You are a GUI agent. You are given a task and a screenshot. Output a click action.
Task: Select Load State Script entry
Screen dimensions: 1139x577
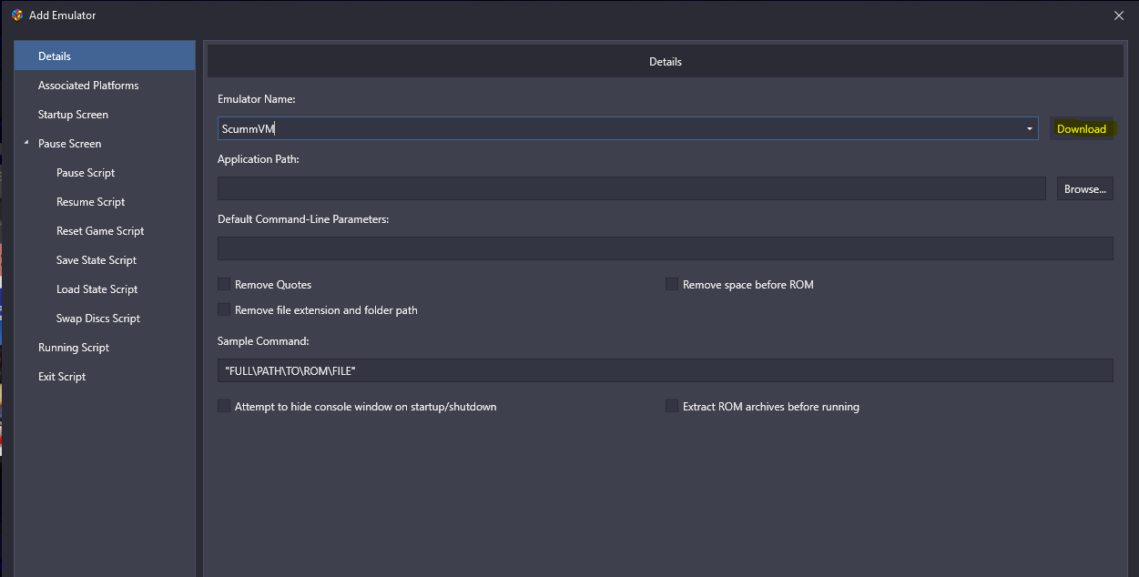tap(97, 289)
